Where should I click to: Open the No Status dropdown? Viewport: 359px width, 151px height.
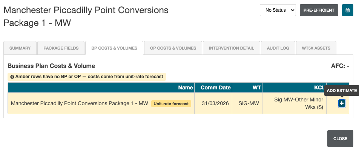pos(278,10)
